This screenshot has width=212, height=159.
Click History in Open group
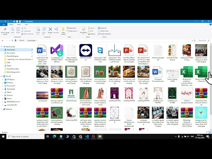pos(91,34)
